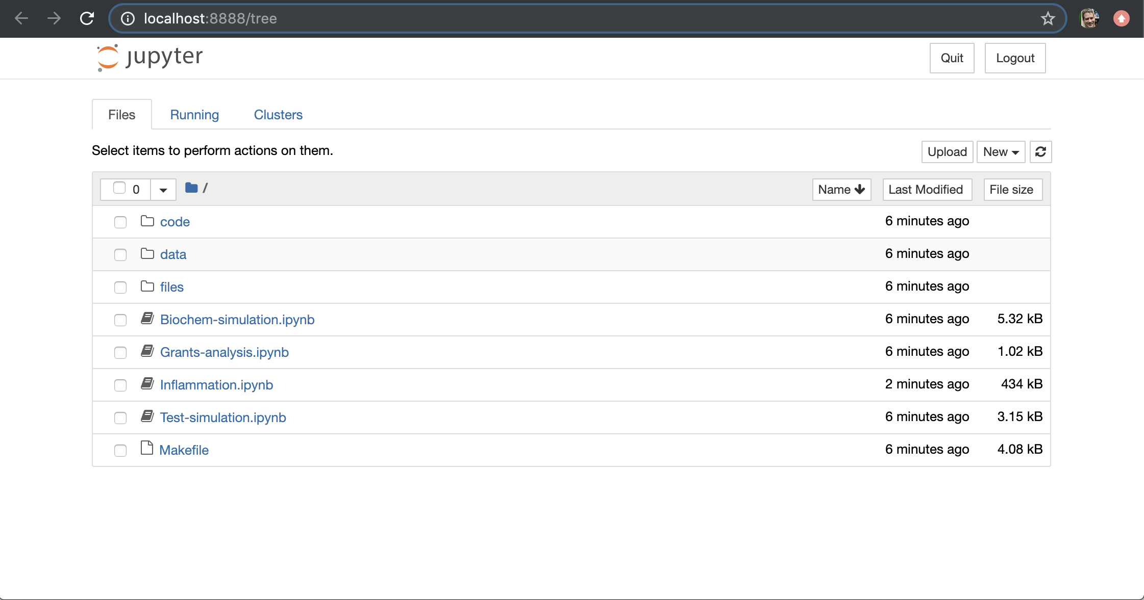Click the root folder breadcrumb icon

[x=191, y=188]
